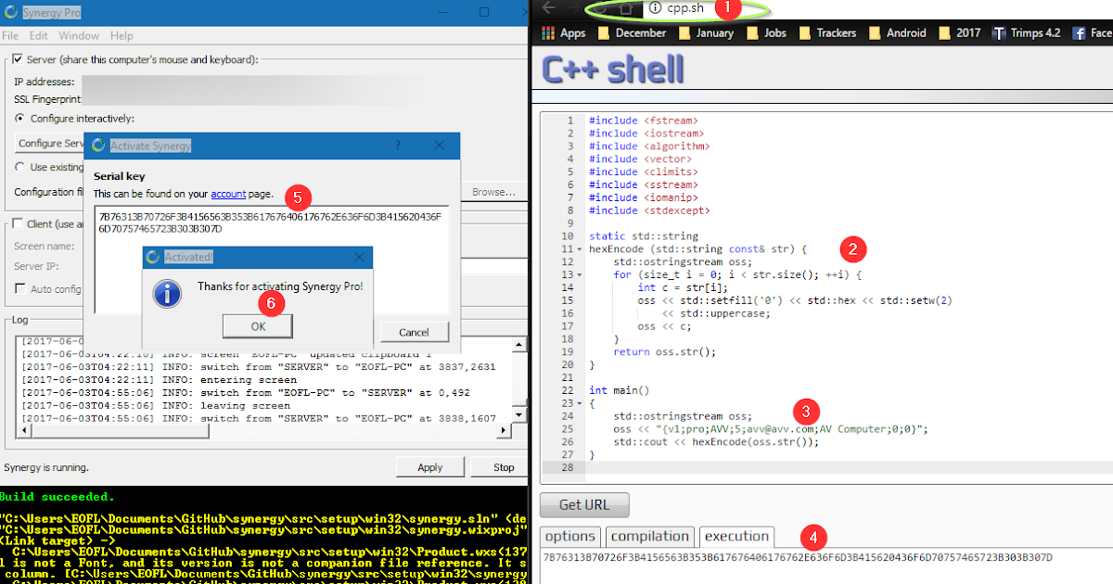
Task: Collapse the for loop fold arrow at line 13
Action: (580, 275)
